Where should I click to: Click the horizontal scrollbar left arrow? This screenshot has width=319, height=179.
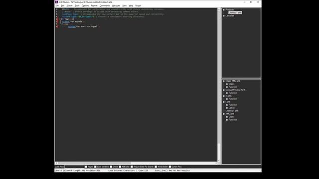tap(56, 163)
